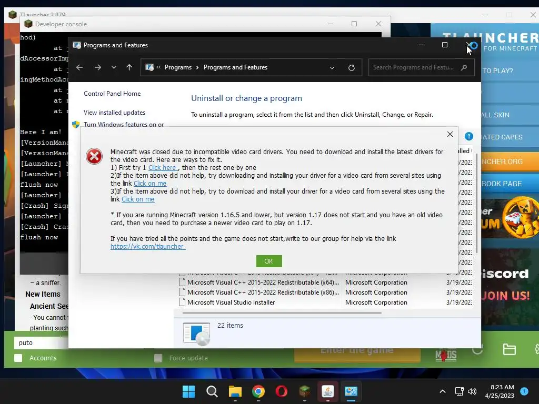Go up one level in Control Panel
The width and height of the screenshot is (539, 404).
129,67
